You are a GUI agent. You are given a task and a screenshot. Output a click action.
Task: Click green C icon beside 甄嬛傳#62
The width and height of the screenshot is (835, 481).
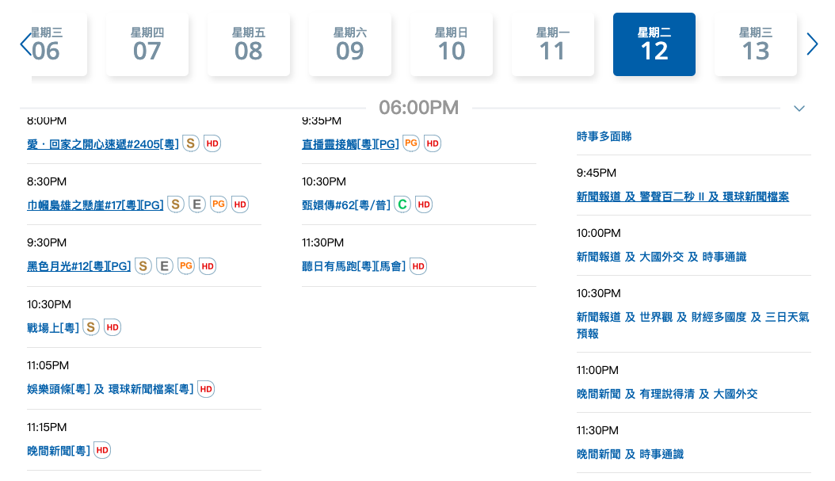click(x=402, y=204)
